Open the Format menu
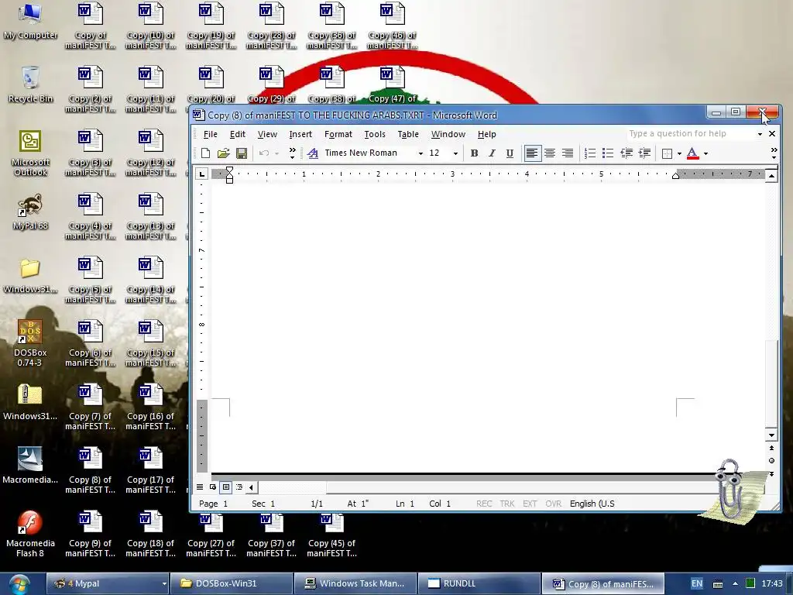 click(338, 134)
